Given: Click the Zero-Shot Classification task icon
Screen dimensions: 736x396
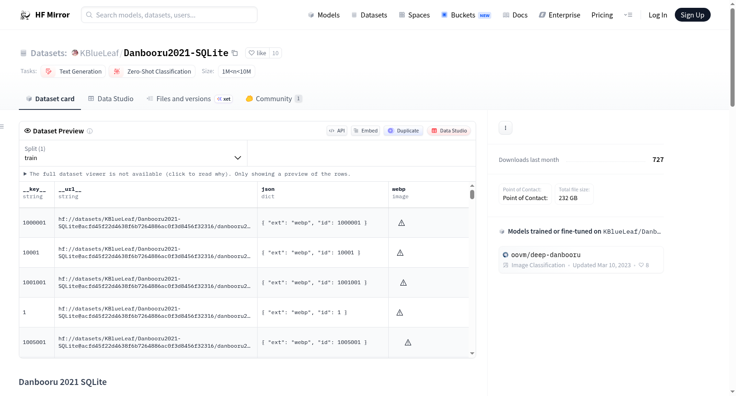Looking at the screenshot, I should (117, 71).
